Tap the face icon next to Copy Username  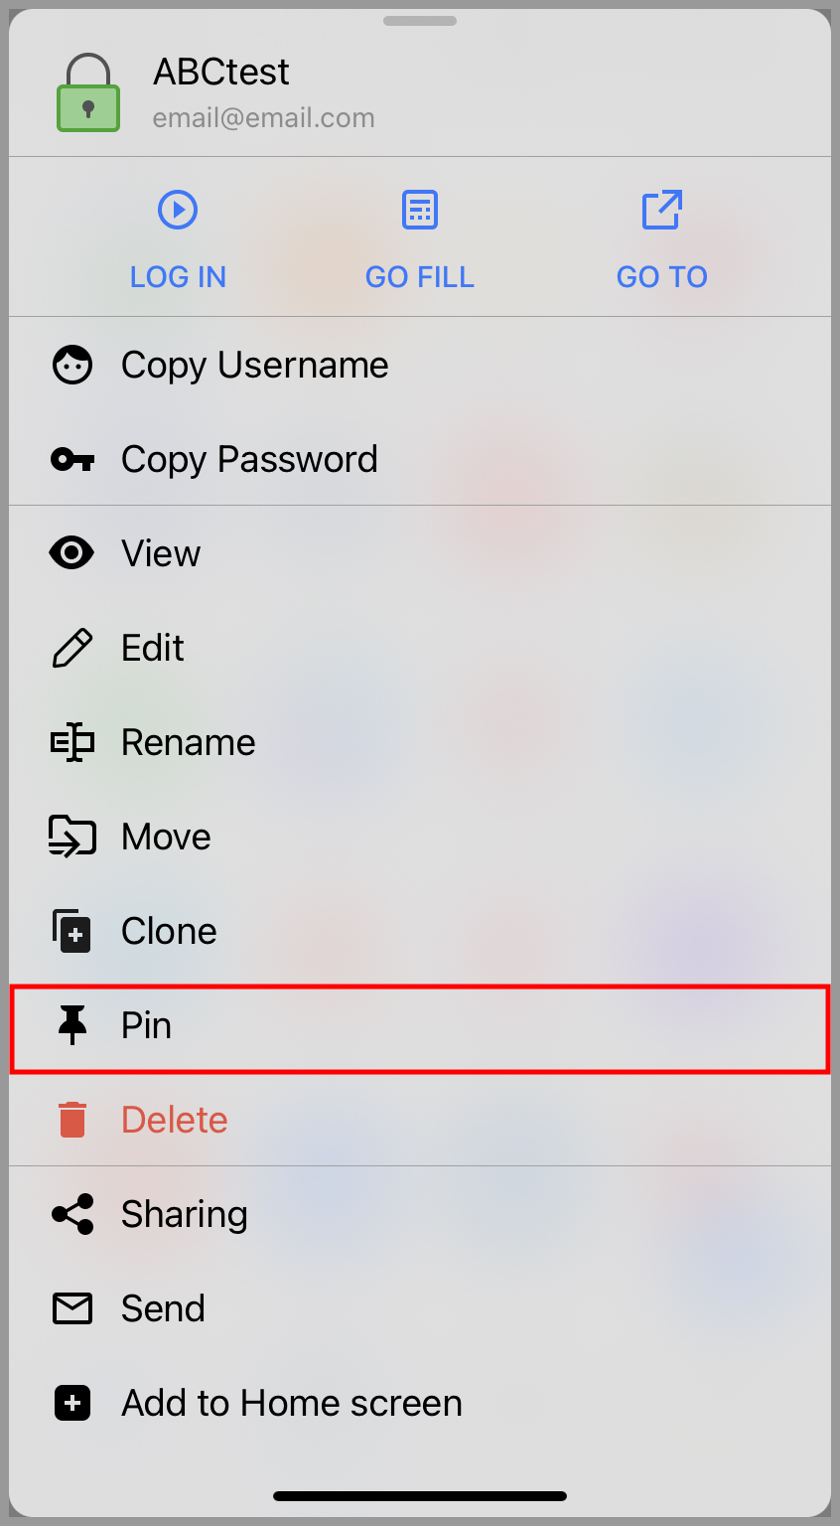(71, 365)
